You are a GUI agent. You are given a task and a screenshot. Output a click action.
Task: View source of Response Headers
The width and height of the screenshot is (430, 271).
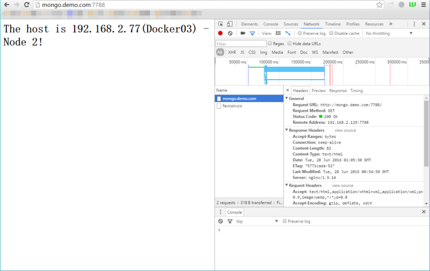pos(345,130)
